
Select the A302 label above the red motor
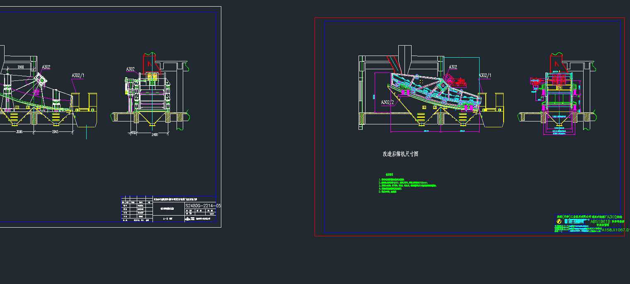pos(453,67)
